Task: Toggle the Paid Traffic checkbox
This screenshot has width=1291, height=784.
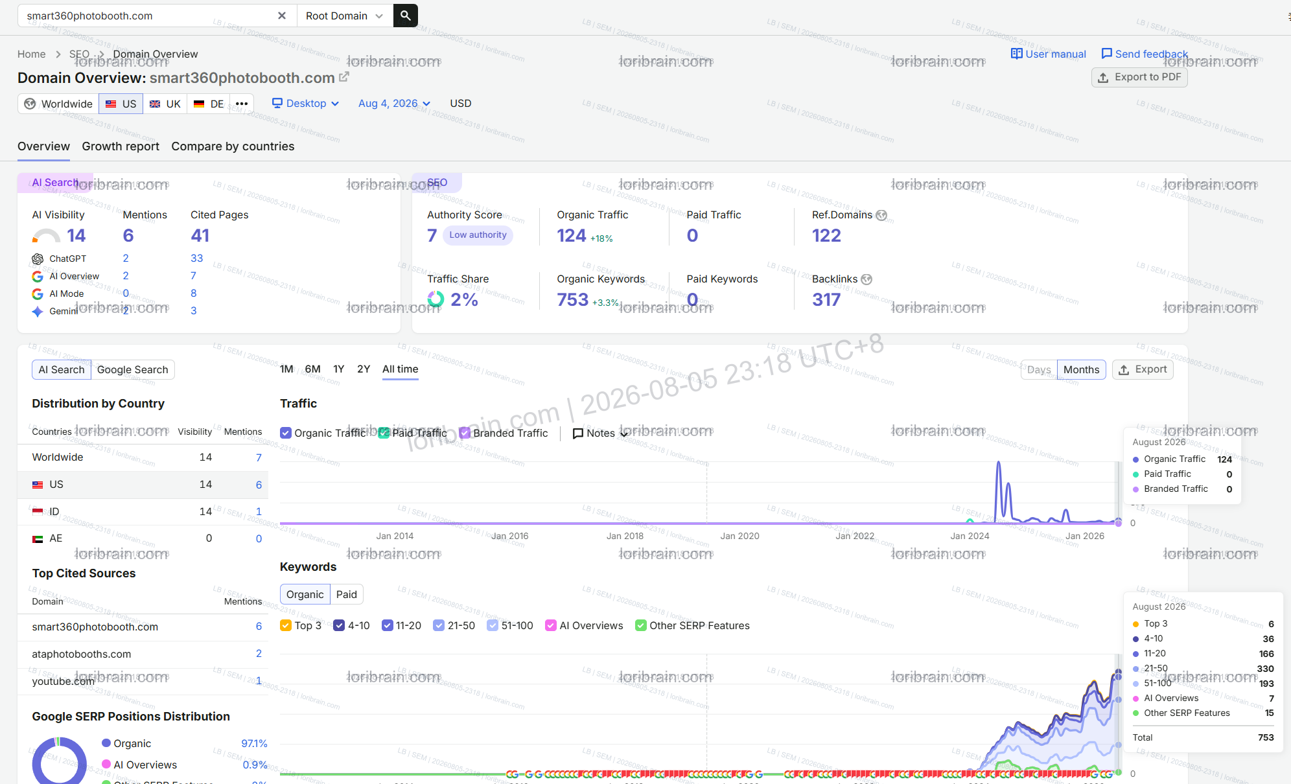Action: pos(384,433)
